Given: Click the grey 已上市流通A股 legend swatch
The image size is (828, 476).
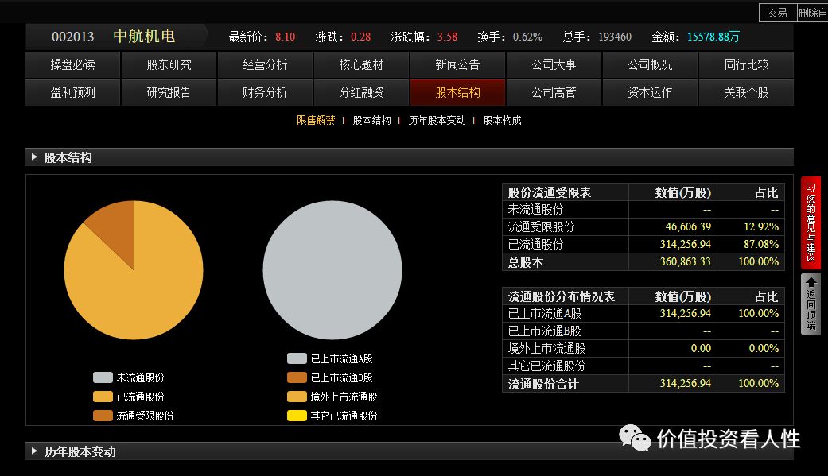Looking at the screenshot, I should pyautogui.click(x=297, y=358).
